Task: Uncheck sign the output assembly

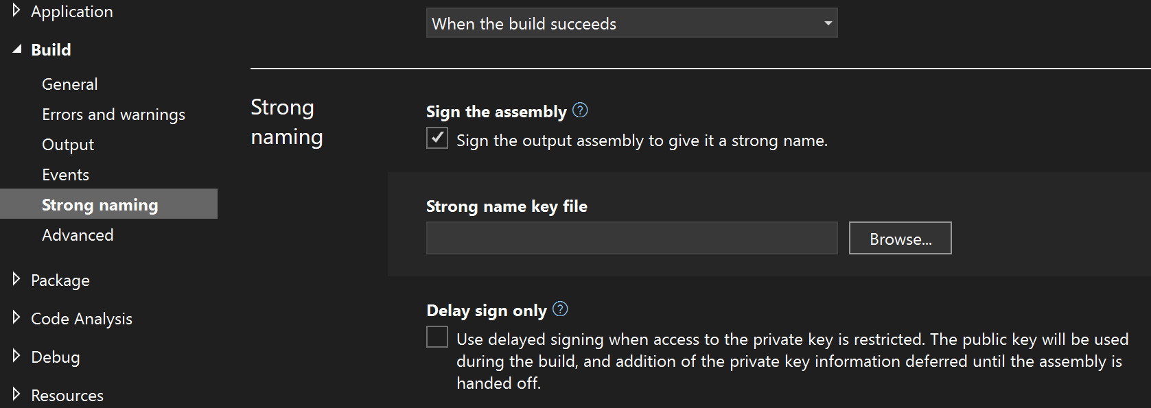Action: [x=437, y=138]
